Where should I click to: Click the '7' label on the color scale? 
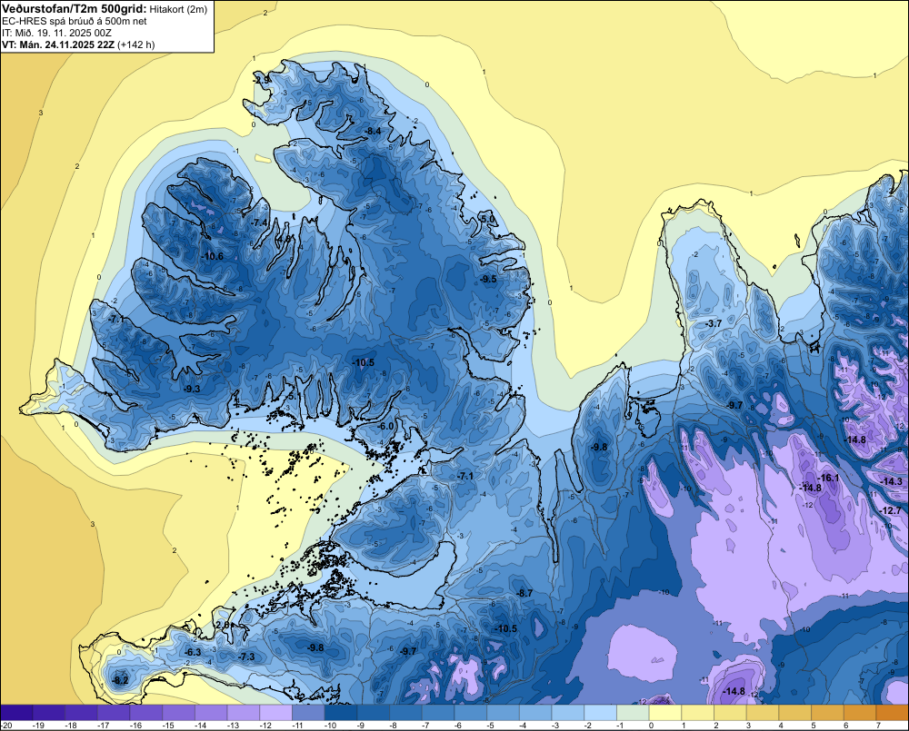pos(878,726)
